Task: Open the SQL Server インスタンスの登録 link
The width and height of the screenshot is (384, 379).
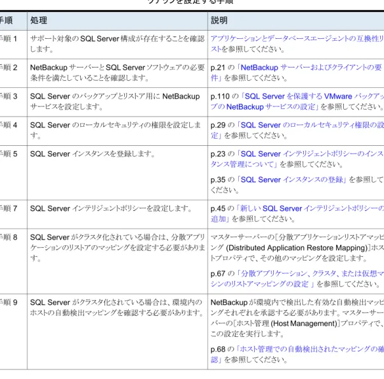Action: 292,180
